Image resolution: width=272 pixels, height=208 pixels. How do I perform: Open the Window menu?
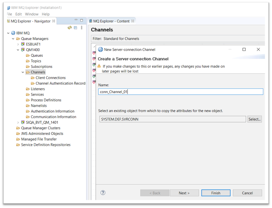pyautogui.click(x=31, y=14)
